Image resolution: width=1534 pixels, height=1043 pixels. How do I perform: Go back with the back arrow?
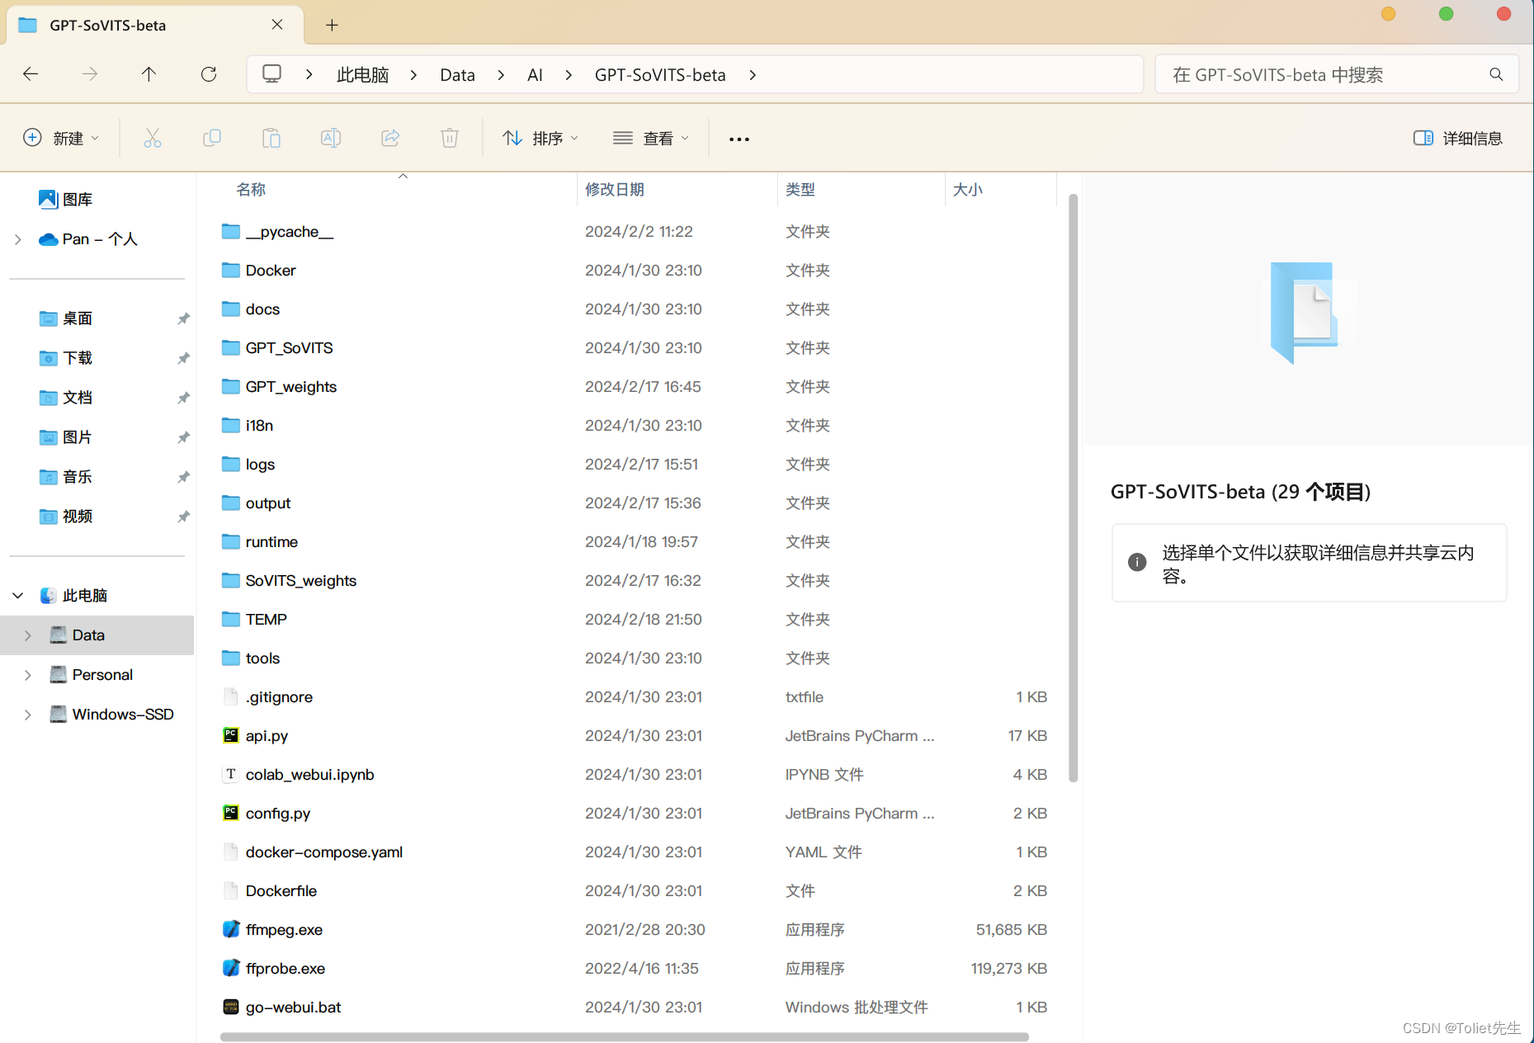tap(31, 74)
